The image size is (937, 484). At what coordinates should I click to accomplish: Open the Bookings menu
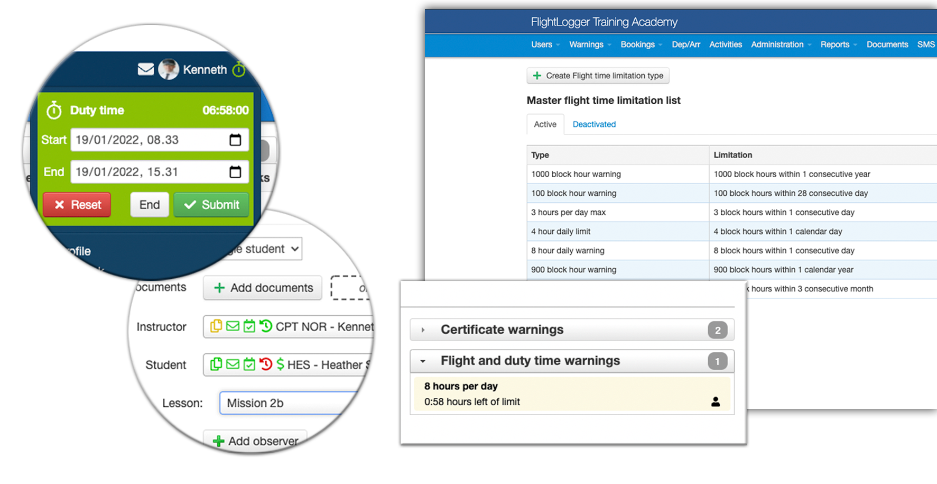(x=641, y=44)
